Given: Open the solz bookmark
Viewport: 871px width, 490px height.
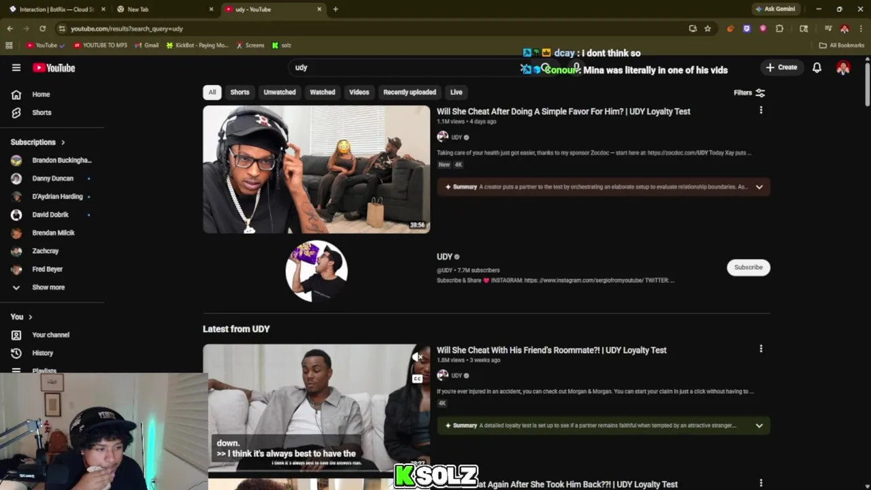Looking at the screenshot, I should coord(281,46).
